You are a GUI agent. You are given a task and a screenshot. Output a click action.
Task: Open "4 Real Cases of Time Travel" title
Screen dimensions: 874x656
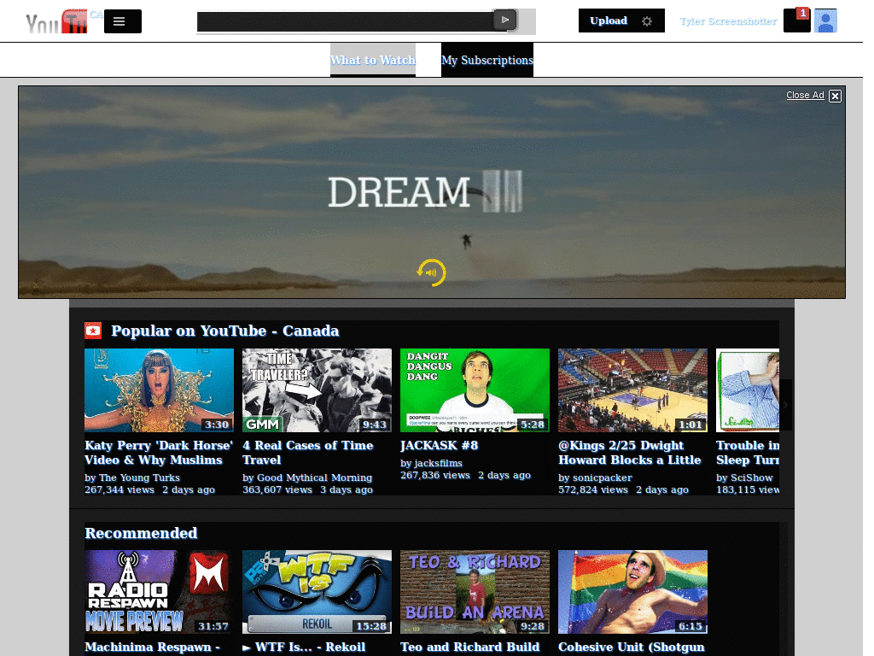click(307, 453)
